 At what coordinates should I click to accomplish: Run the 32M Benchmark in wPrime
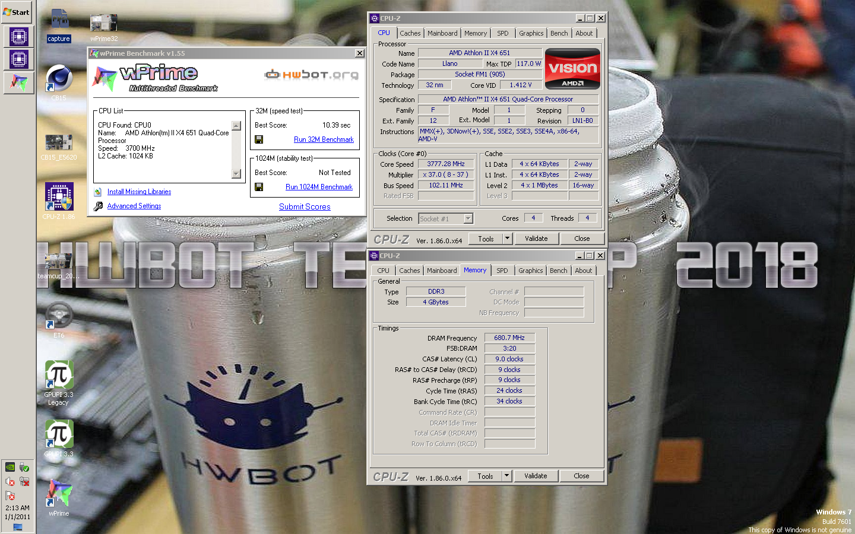(x=324, y=139)
